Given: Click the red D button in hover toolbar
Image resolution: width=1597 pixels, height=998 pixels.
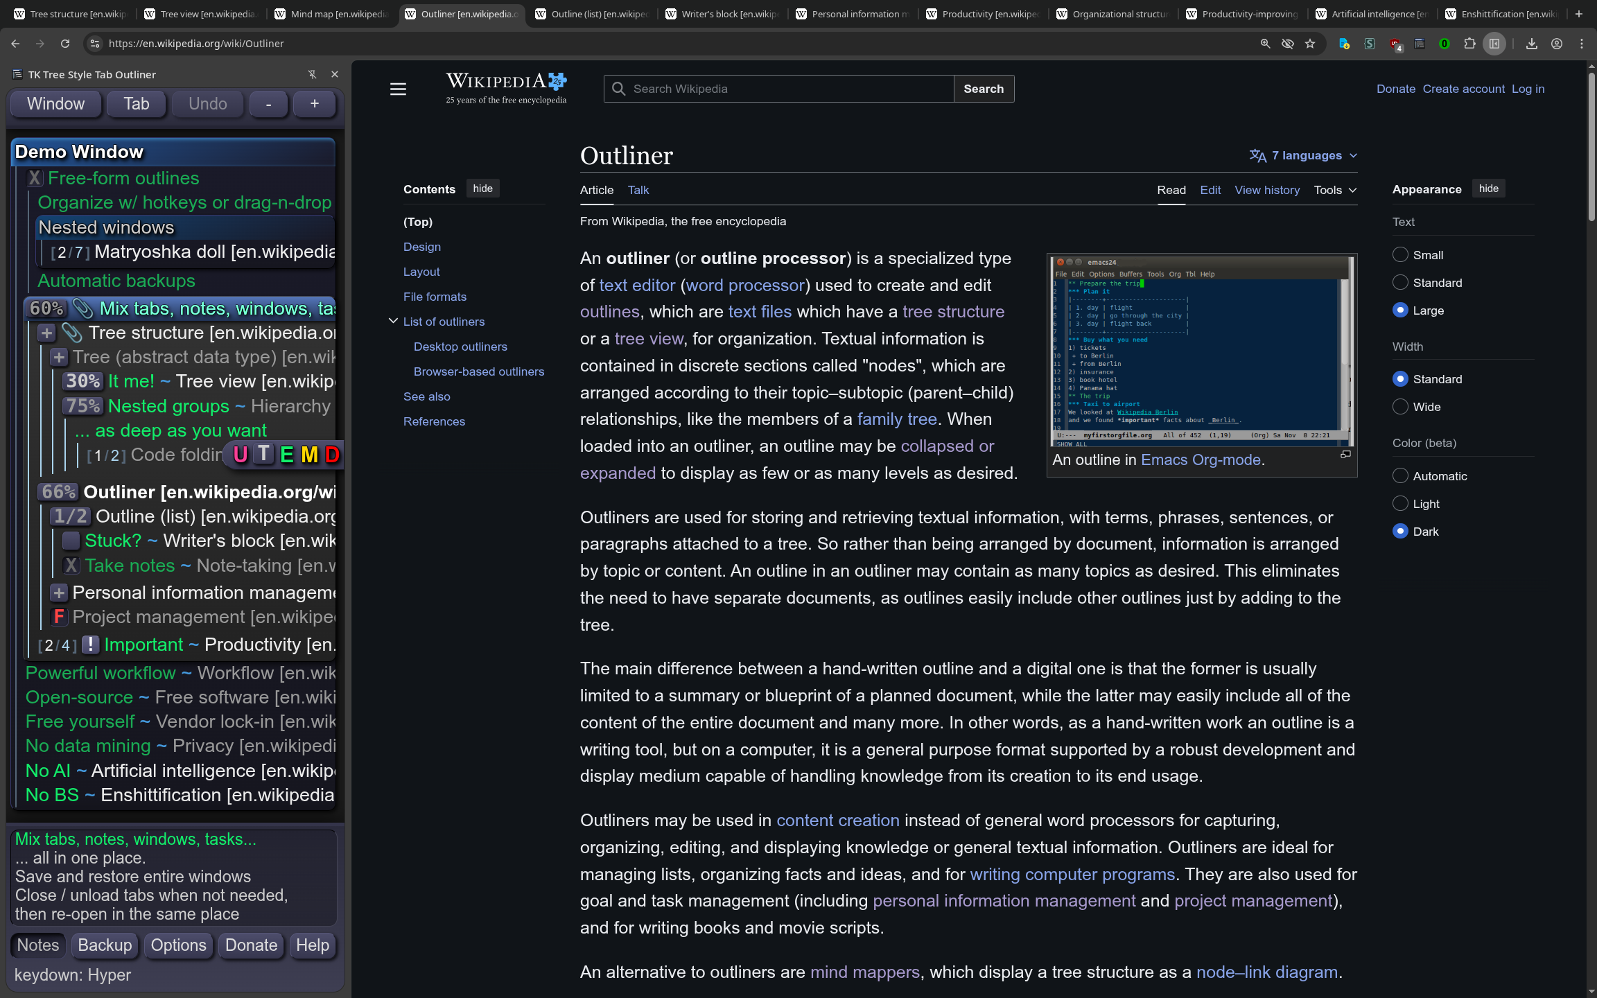Looking at the screenshot, I should (x=332, y=455).
